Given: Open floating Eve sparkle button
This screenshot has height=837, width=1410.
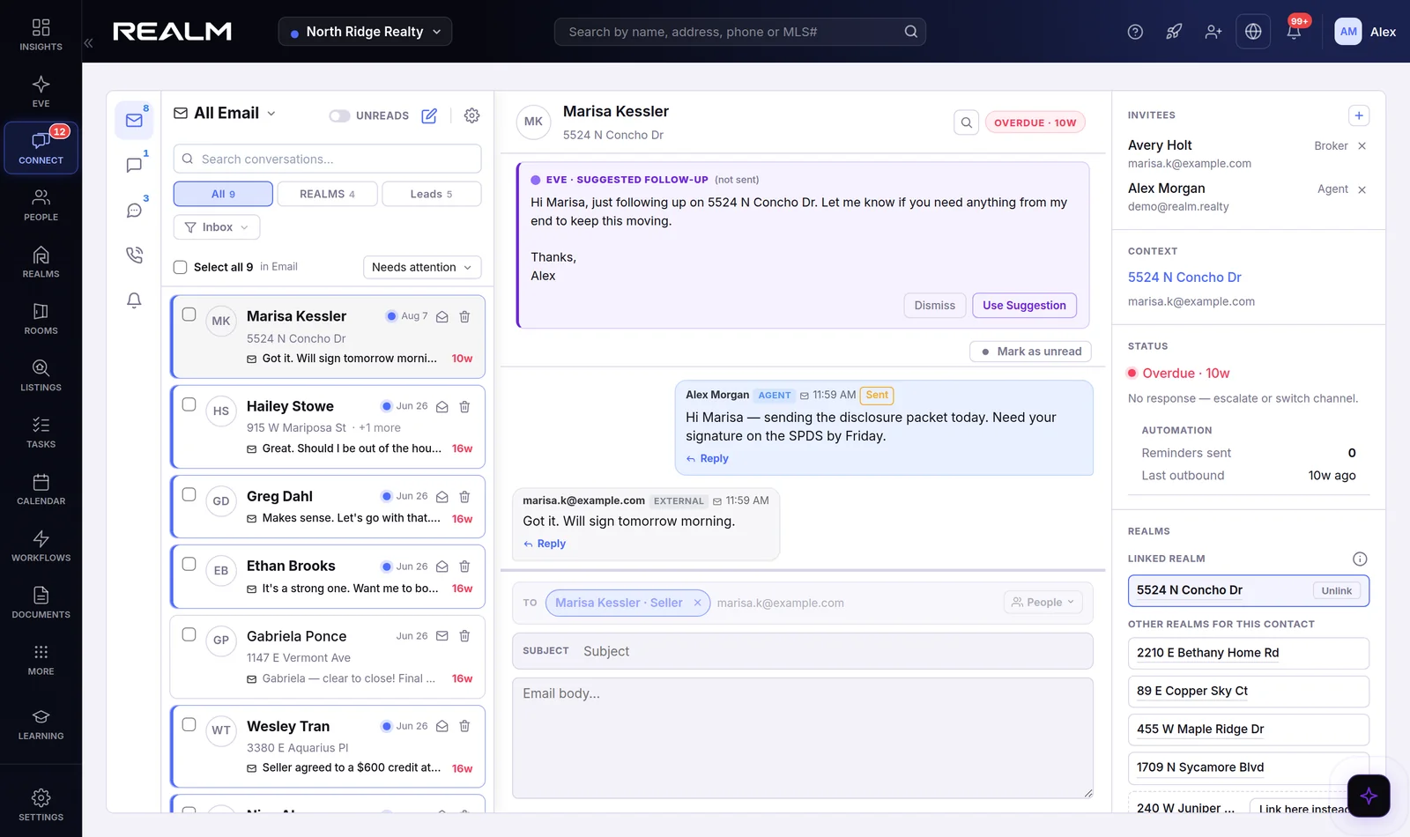Looking at the screenshot, I should [1369, 796].
